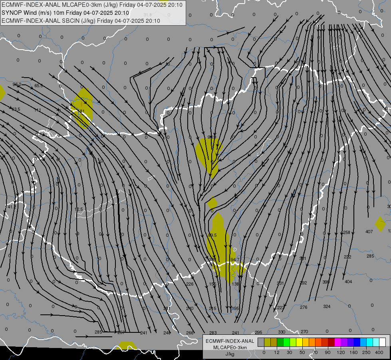
Task: Click map value 215
Action: pos(212,309)
